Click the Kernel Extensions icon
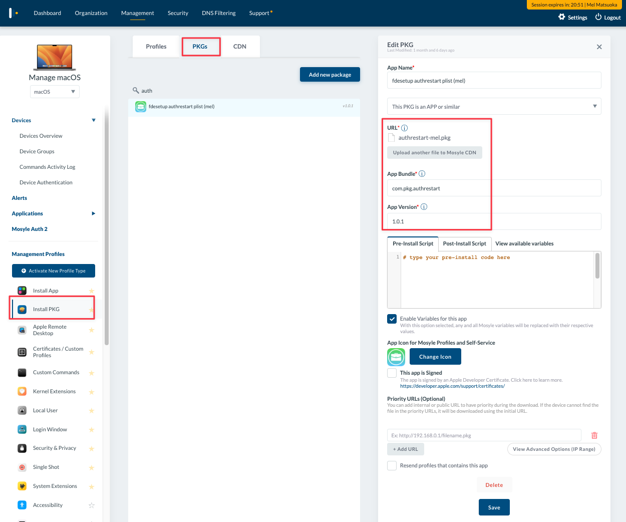Screen dimensions: 626x522 pos(22,391)
